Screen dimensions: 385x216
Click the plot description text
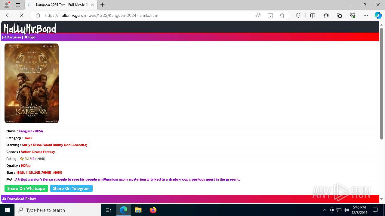pyautogui.click(x=128, y=179)
